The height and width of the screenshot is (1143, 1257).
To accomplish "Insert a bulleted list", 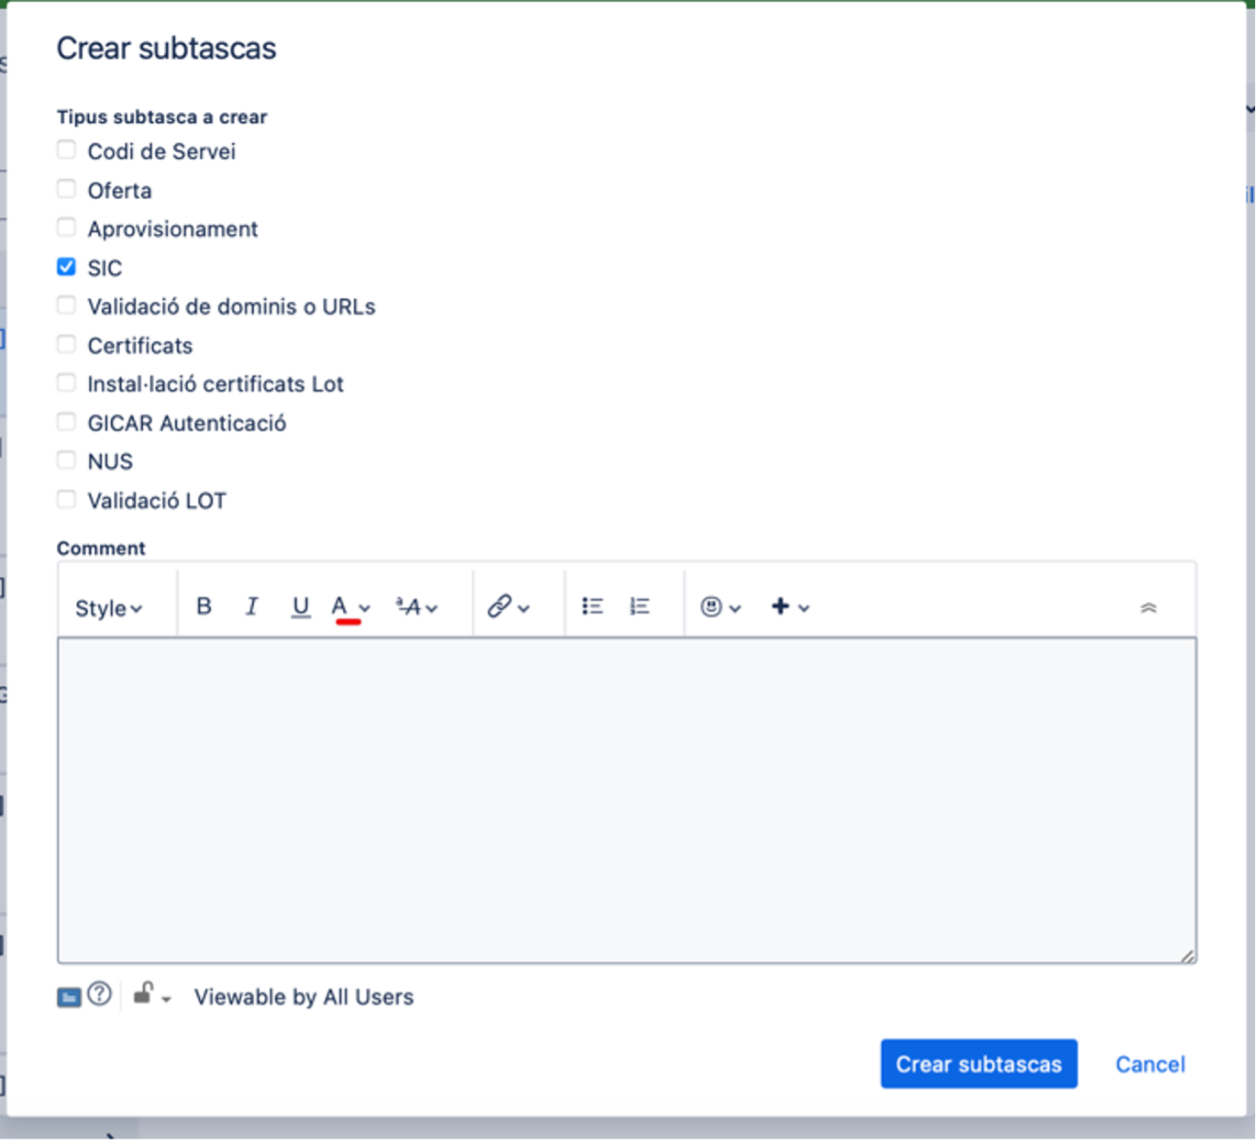I will click(592, 606).
